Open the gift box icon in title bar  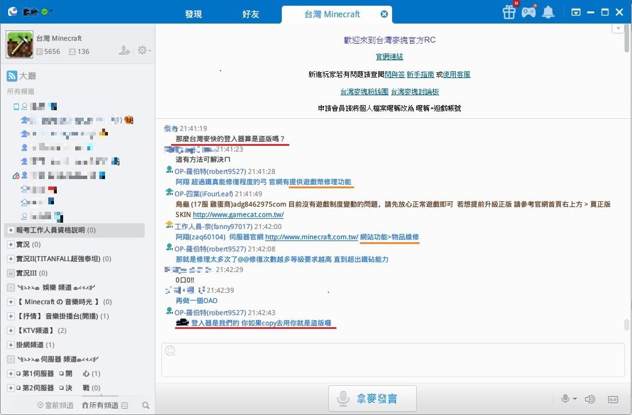click(x=509, y=12)
